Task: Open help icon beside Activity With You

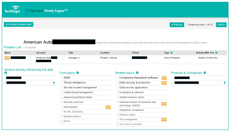Action: pos(217,53)
